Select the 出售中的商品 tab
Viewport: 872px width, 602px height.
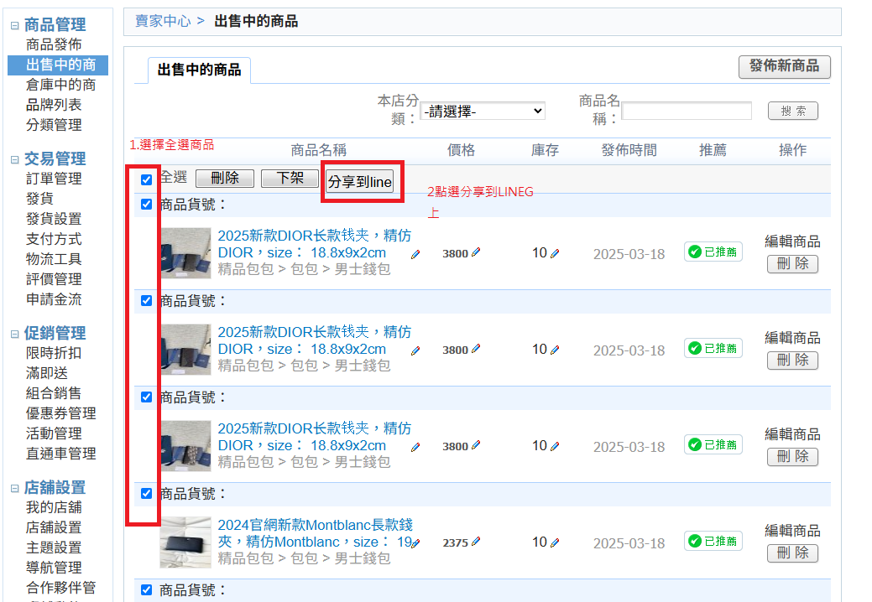[x=199, y=70]
